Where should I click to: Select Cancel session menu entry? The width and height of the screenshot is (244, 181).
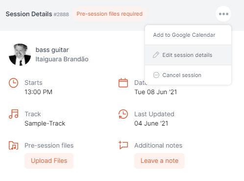pyautogui.click(x=188, y=75)
